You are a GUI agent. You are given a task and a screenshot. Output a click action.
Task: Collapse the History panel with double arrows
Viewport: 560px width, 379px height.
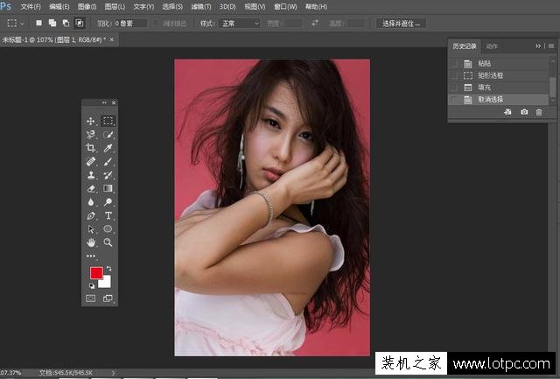point(538,46)
